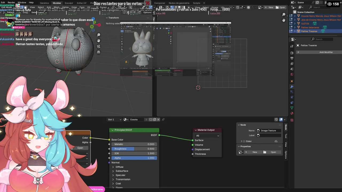Toggle the node snapping icon in header
The width and height of the screenshot is (342, 192).
276,119
